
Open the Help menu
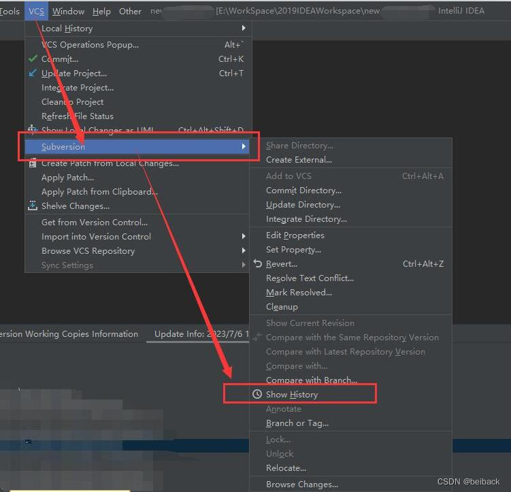pos(101,11)
